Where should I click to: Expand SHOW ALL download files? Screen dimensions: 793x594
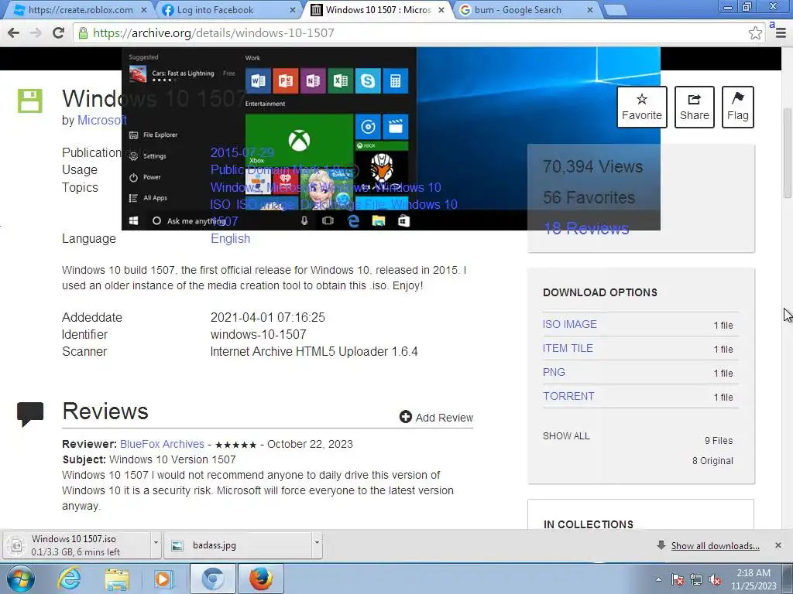click(566, 436)
